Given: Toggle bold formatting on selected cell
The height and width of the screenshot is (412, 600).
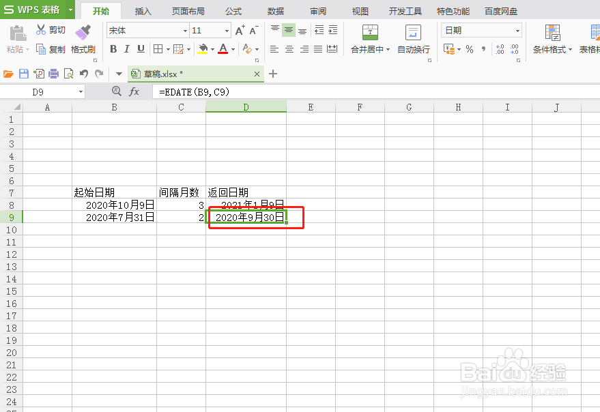Looking at the screenshot, I should pyautogui.click(x=113, y=49).
